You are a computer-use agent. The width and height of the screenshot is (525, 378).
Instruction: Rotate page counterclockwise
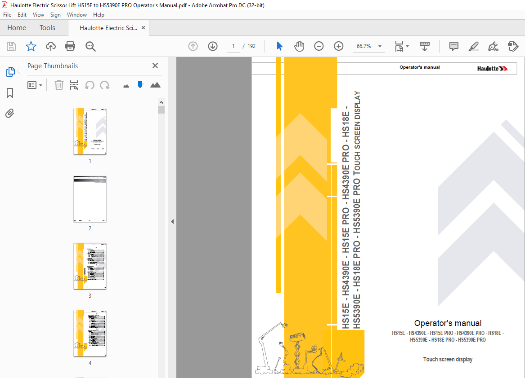tap(90, 85)
